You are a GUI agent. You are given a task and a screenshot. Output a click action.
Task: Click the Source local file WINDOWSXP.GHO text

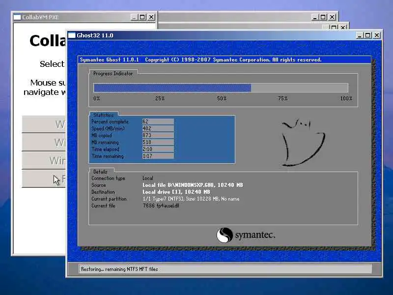point(193,185)
